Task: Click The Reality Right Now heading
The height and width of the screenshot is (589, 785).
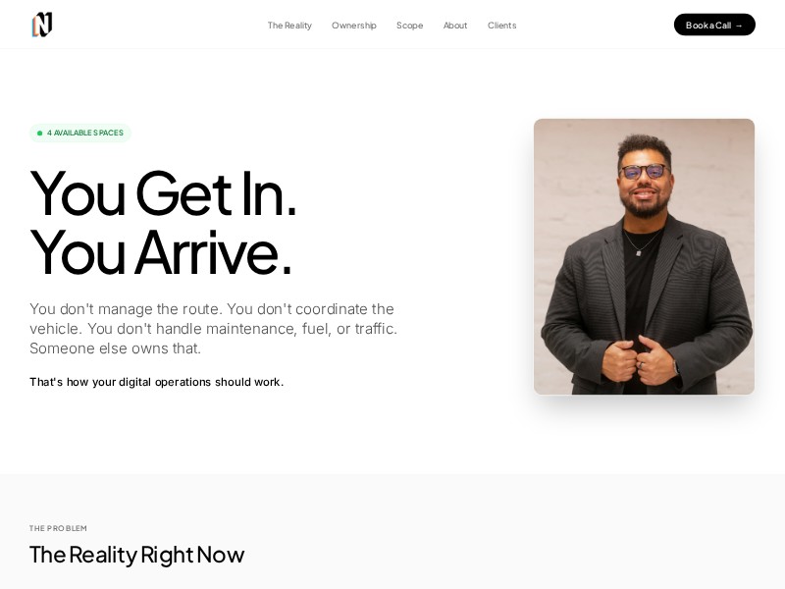Action: (x=136, y=555)
